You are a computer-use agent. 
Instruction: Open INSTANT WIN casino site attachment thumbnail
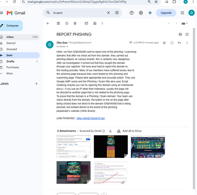(x=148, y=147)
